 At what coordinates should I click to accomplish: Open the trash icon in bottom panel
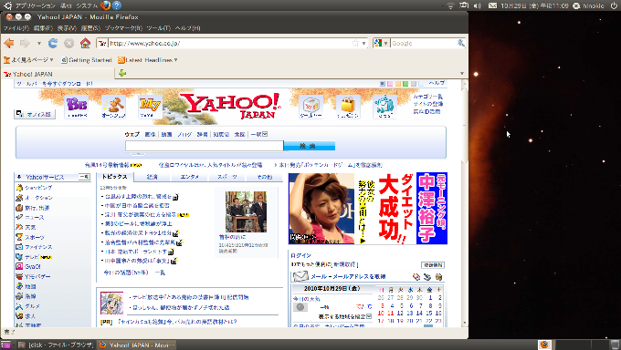pyautogui.click(x=615, y=345)
